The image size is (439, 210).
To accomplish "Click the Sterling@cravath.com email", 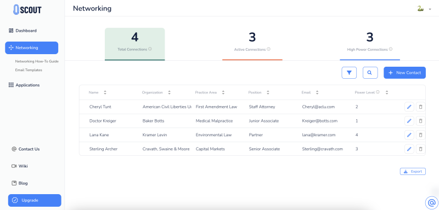I will pyautogui.click(x=322, y=149).
